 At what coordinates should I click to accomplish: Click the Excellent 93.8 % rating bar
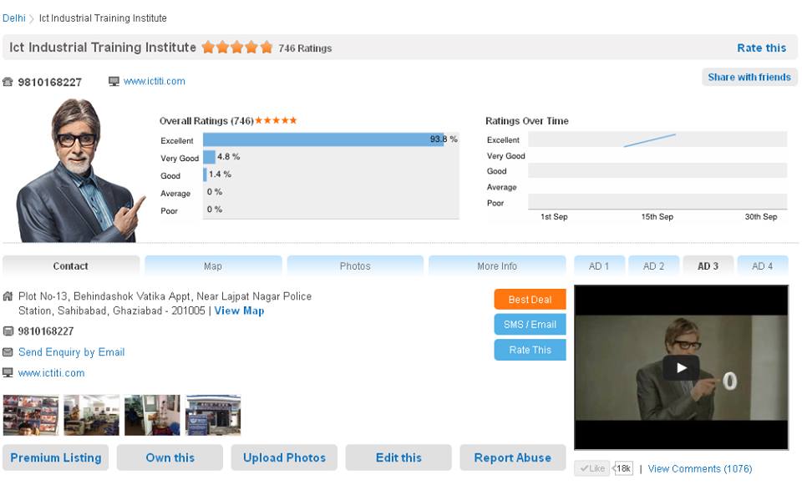tap(323, 139)
